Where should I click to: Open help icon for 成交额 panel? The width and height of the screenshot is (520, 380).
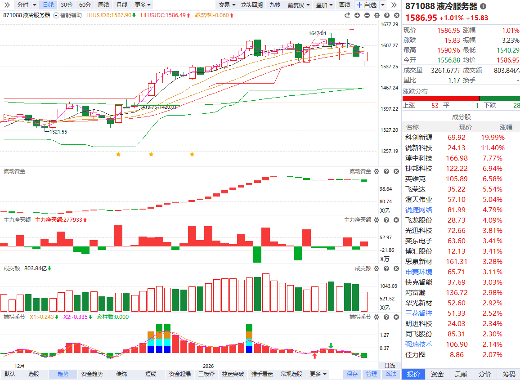click(x=386, y=268)
